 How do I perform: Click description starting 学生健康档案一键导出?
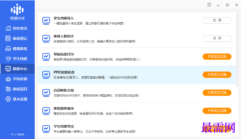(95, 131)
